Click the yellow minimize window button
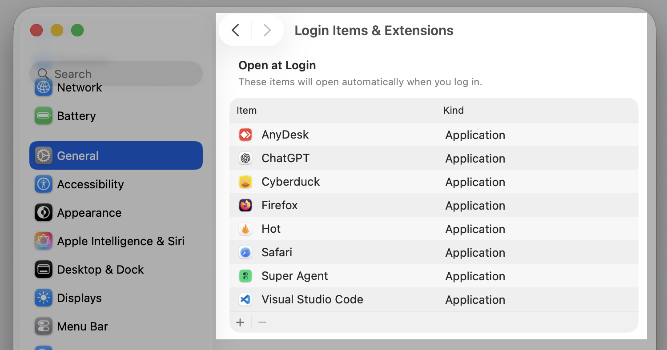667x350 pixels. click(x=57, y=30)
